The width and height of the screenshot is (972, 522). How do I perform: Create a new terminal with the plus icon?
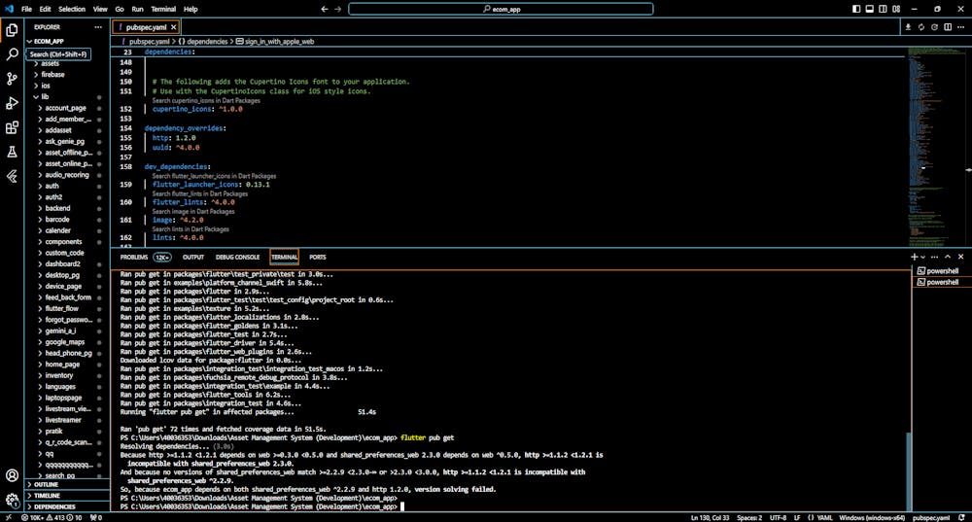point(915,257)
